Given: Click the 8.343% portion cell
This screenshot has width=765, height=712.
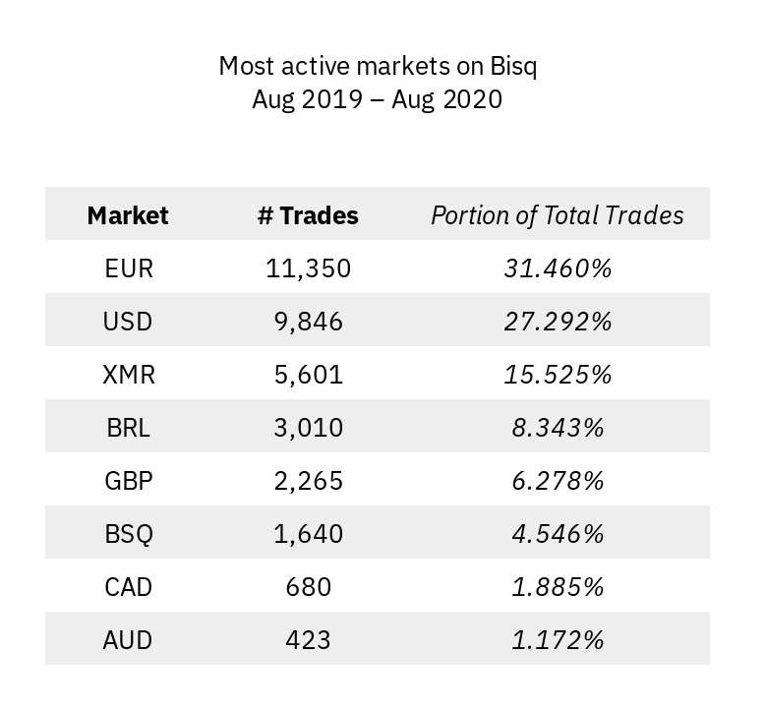Looking at the screenshot, I should (x=557, y=428).
